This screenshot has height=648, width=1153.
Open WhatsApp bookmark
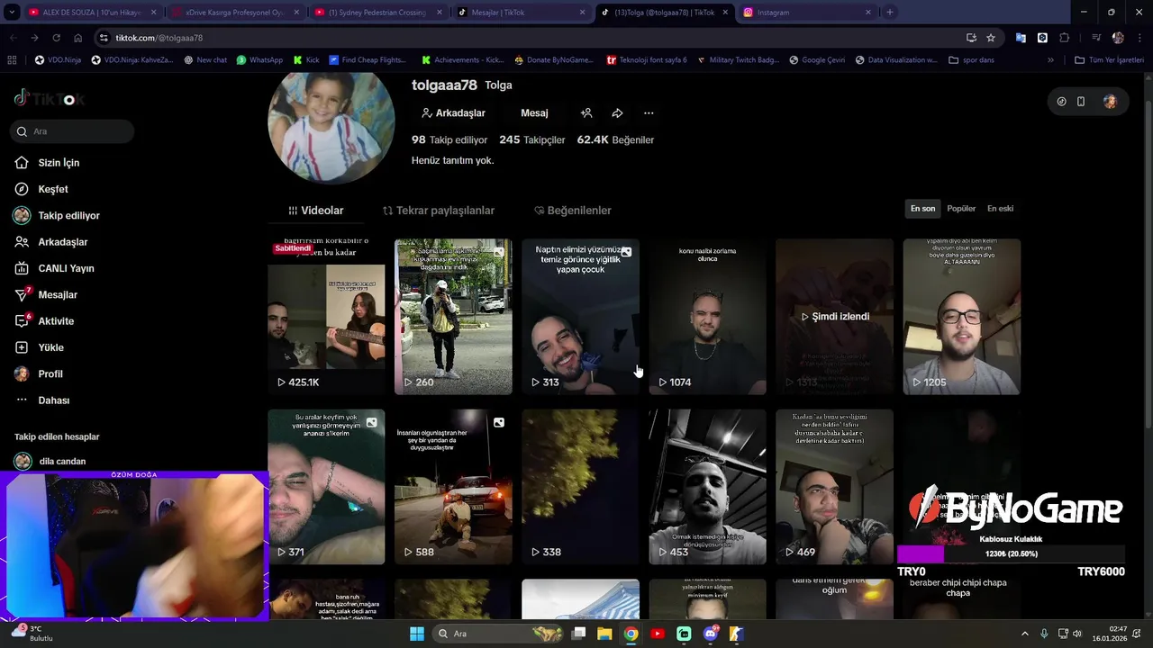coord(259,60)
